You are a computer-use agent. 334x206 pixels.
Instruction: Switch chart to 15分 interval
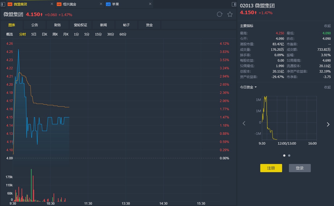98,34
